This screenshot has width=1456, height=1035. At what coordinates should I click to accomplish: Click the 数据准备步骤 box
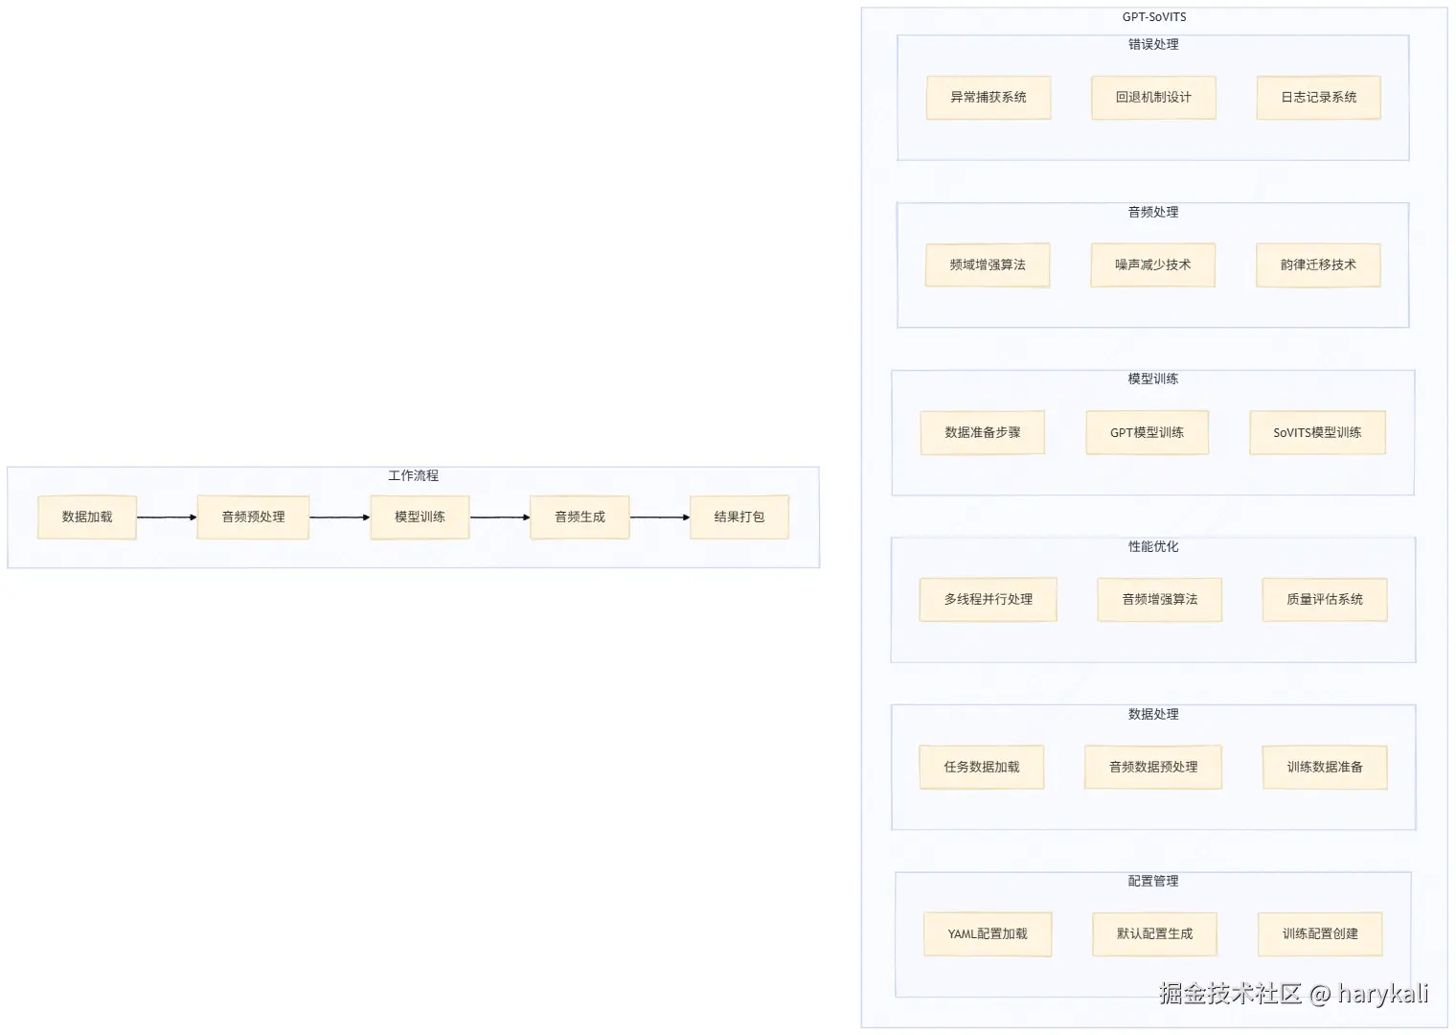[x=983, y=433]
